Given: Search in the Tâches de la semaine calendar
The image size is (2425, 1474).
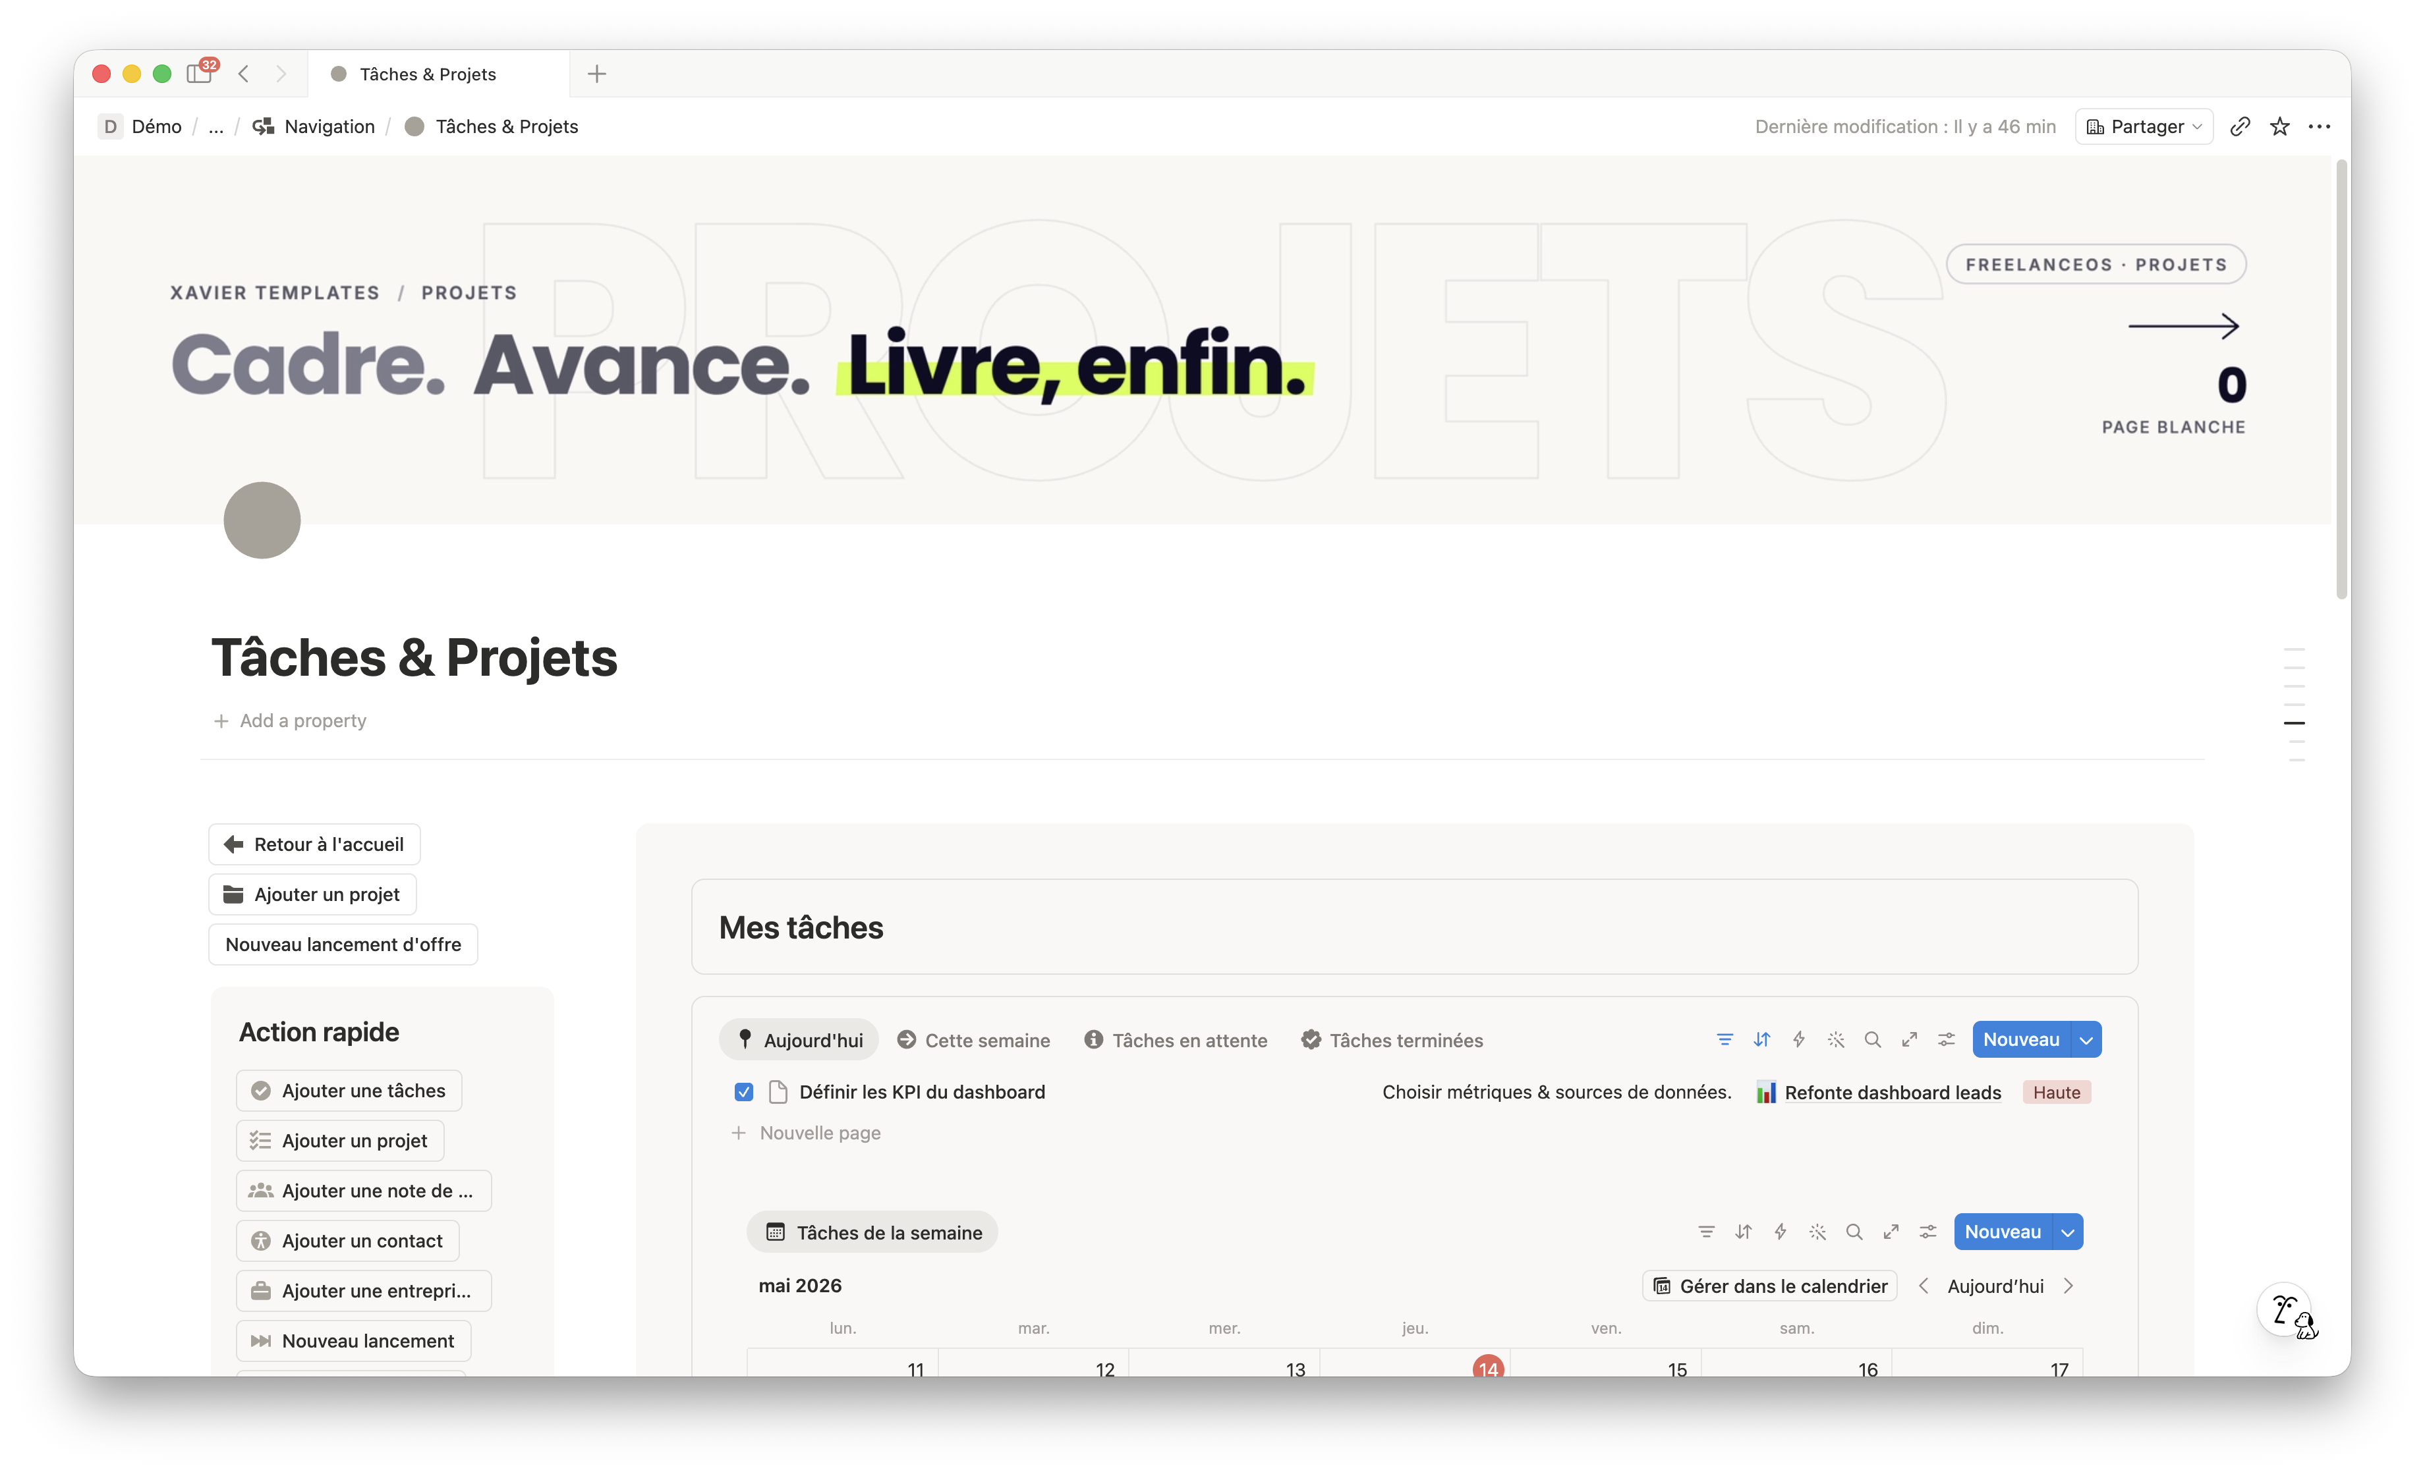Looking at the screenshot, I should (1854, 1232).
